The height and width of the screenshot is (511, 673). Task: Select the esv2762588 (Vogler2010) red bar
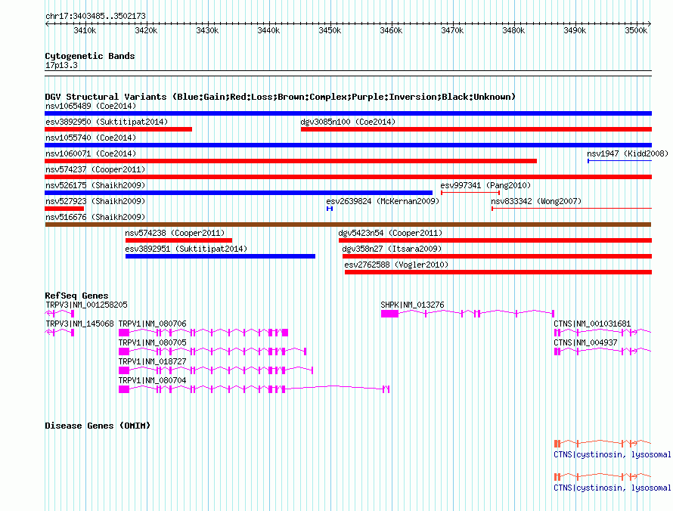pos(498,272)
